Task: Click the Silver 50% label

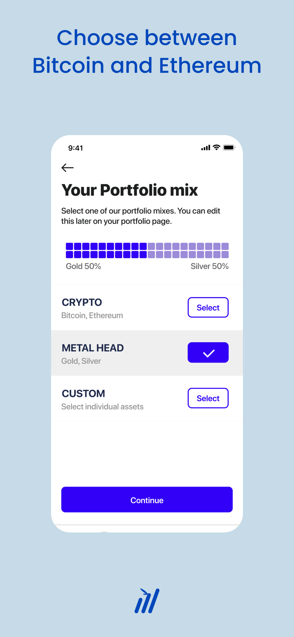Action: [x=210, y=266]
